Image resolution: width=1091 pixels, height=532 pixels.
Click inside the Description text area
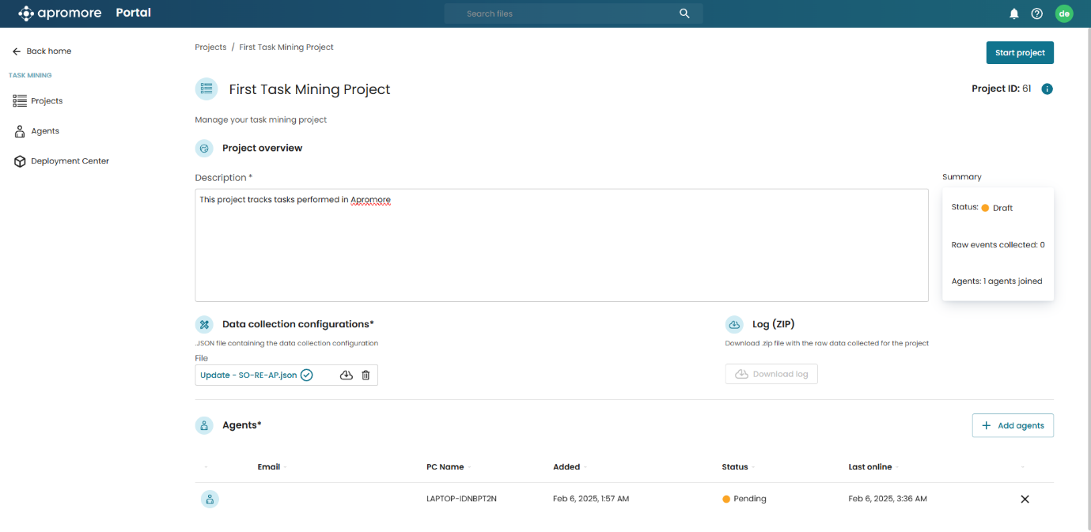pyautogui.click(x=561, y=245)
